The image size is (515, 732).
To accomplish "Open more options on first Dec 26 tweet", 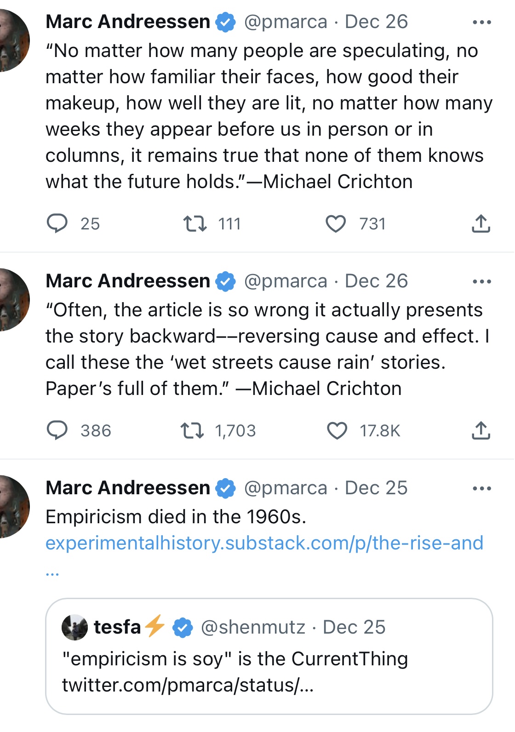I will (482, 22).
